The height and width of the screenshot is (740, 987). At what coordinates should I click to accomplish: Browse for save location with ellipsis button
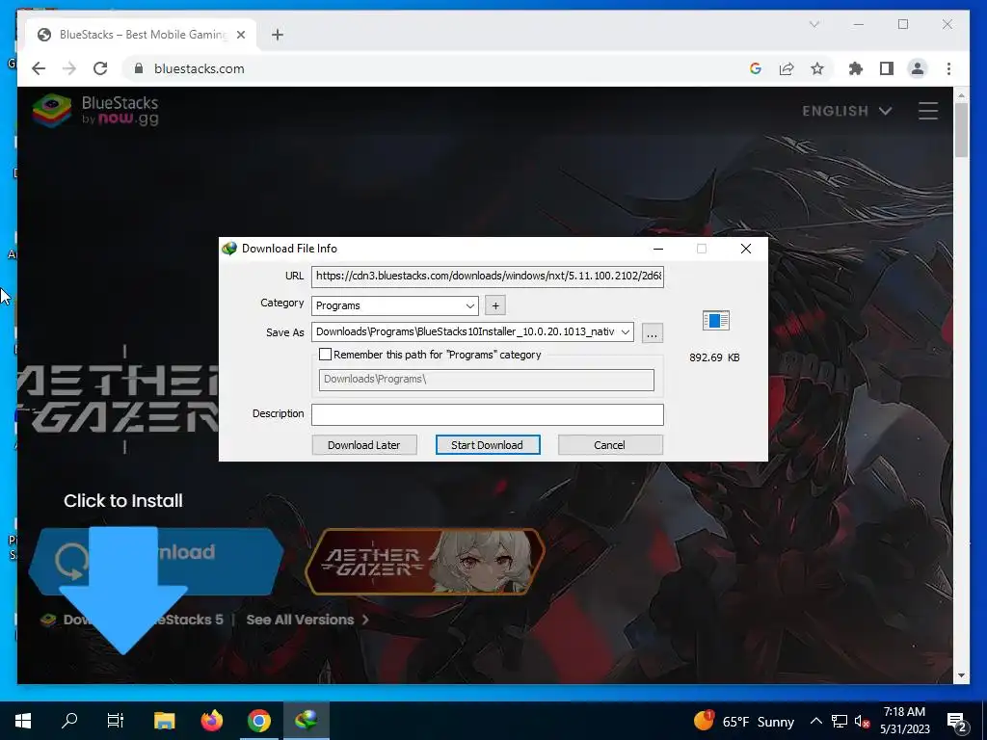click(x=653, y=332)
